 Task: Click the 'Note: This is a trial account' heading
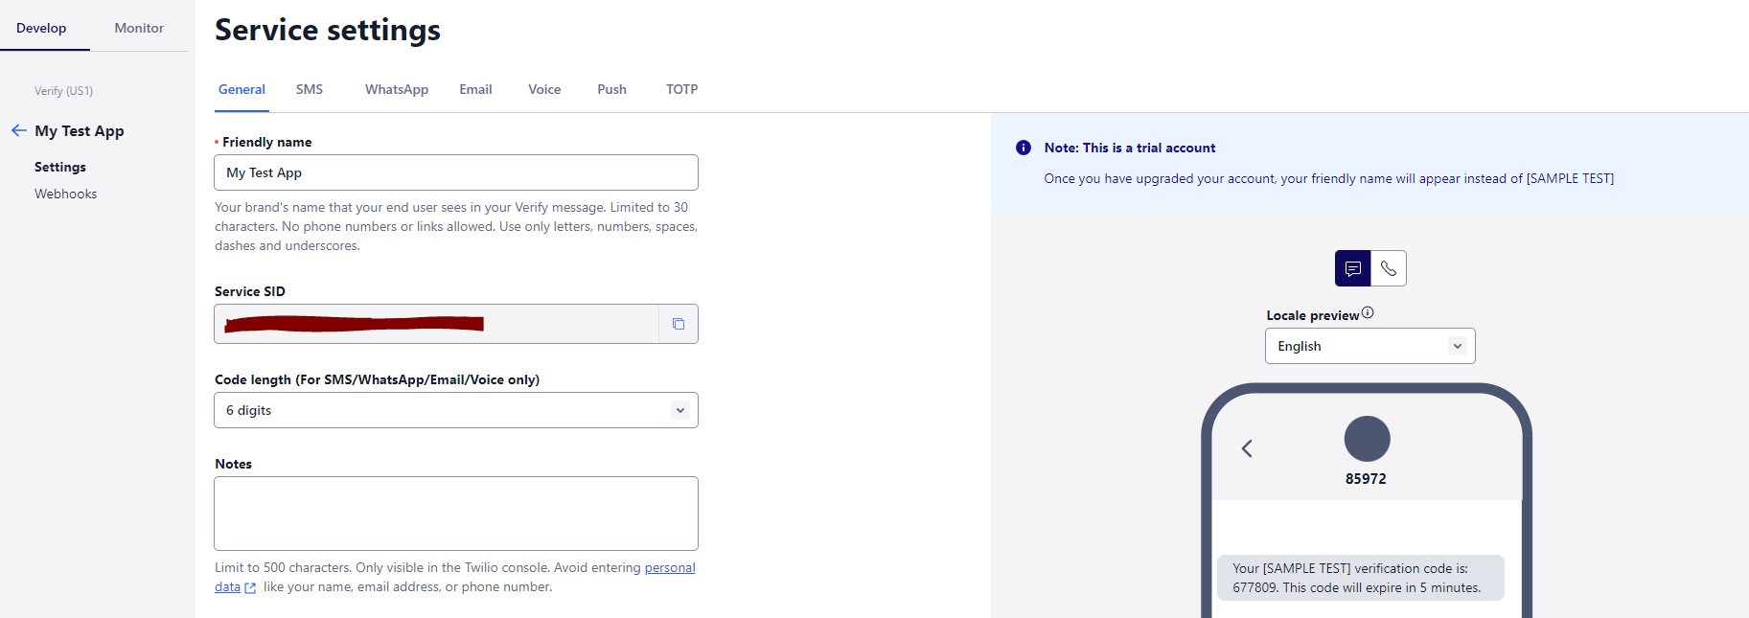point(1130,148)
